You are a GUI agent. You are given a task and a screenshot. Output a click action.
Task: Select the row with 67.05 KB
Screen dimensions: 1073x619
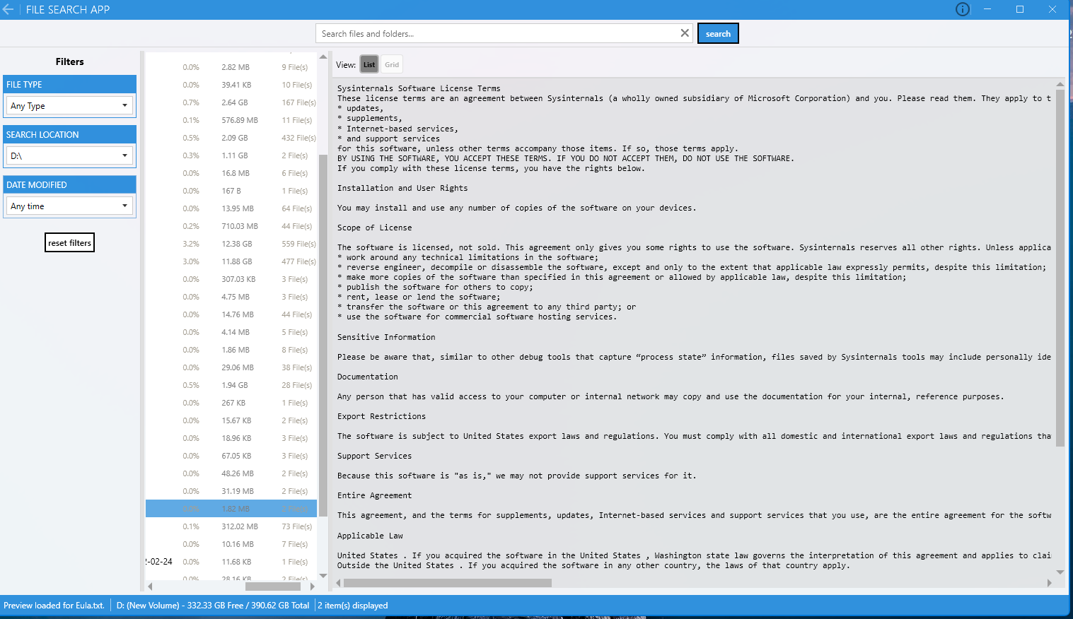[x=231, y=456]
